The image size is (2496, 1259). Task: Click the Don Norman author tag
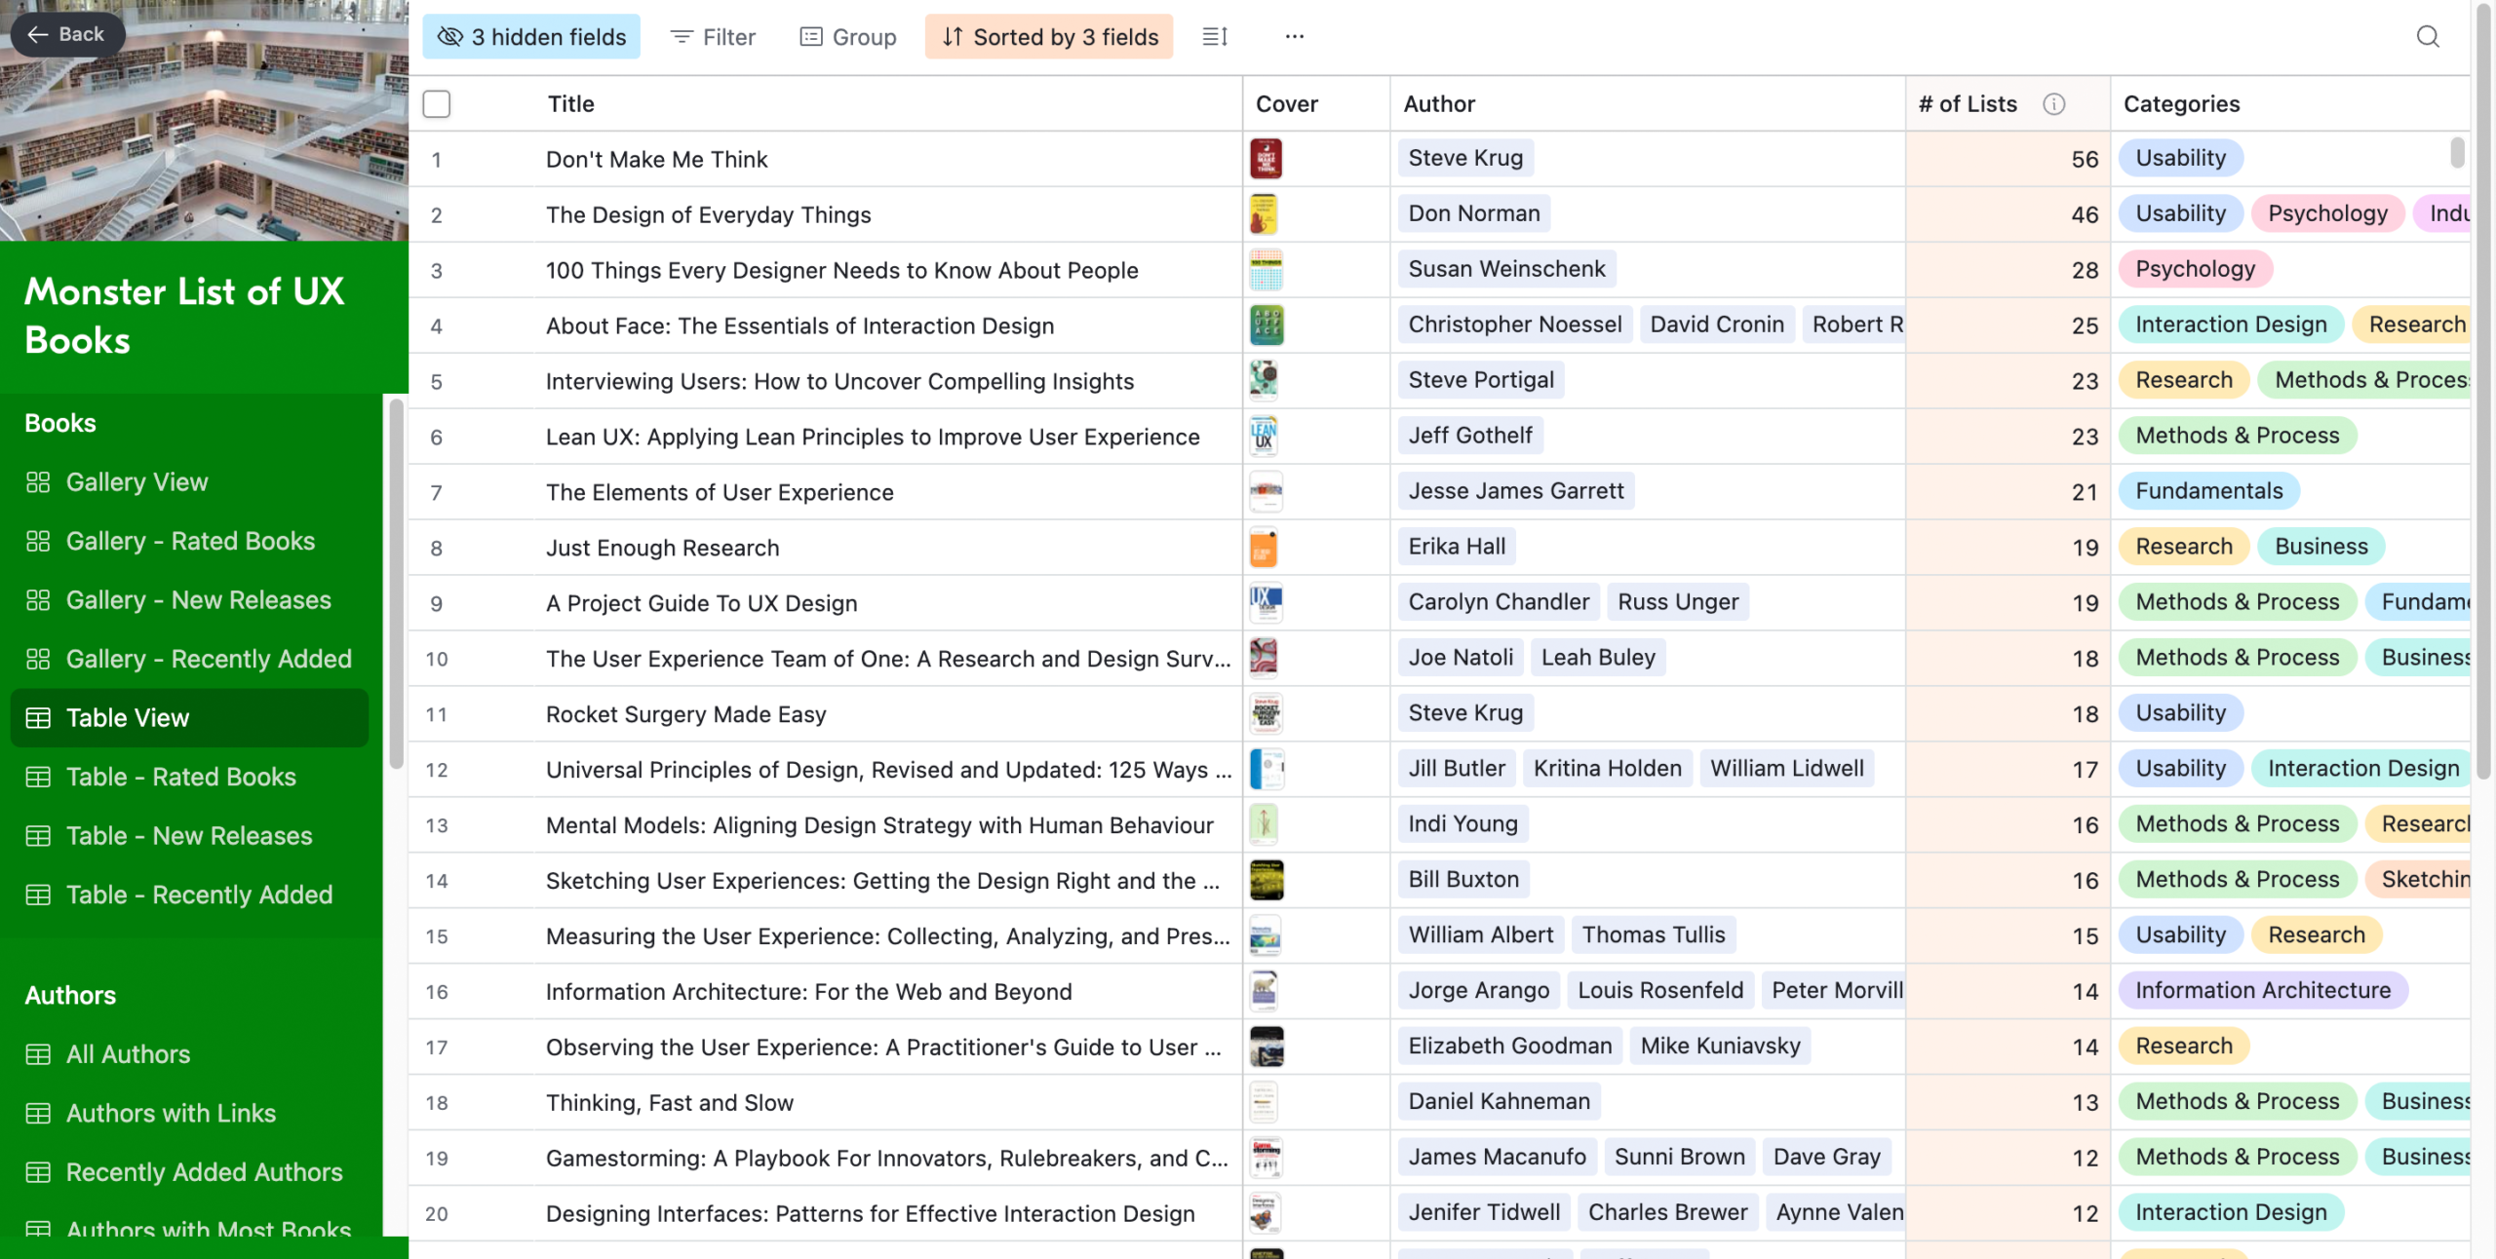point(1474,213)
